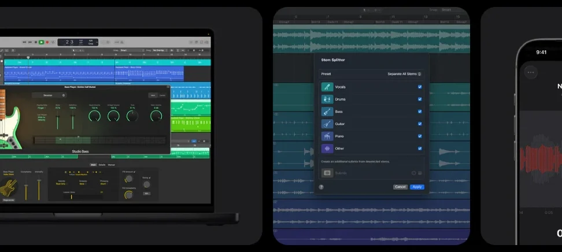This screenshot has height=252, width=562.
Task: Open the Phrasing Short dropdown
Action: pos(103,184)
